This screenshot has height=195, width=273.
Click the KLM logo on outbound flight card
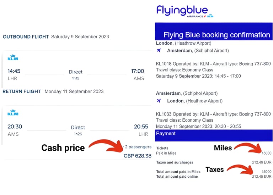(13, 57)
